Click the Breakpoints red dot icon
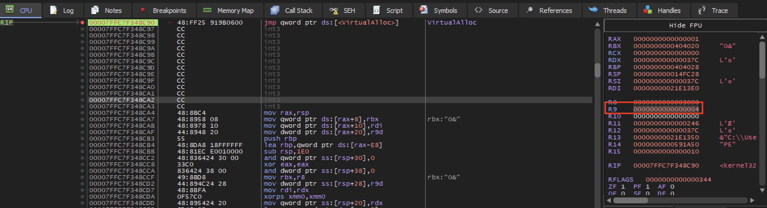This screenshot has width=767, height=208. 142,10
